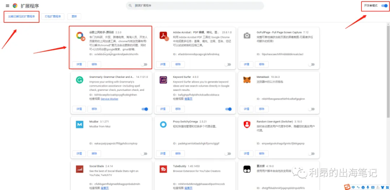Remove Keyword Surfer with 移除 button

pos(178,109)
